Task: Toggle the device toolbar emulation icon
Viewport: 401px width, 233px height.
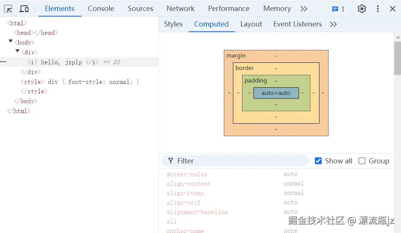Action: [24, 8]
